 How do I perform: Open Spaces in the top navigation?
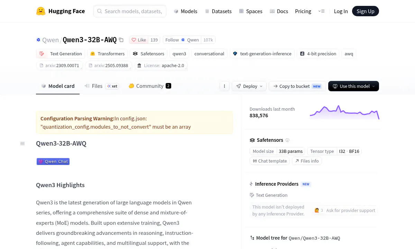tap(251, 11)
